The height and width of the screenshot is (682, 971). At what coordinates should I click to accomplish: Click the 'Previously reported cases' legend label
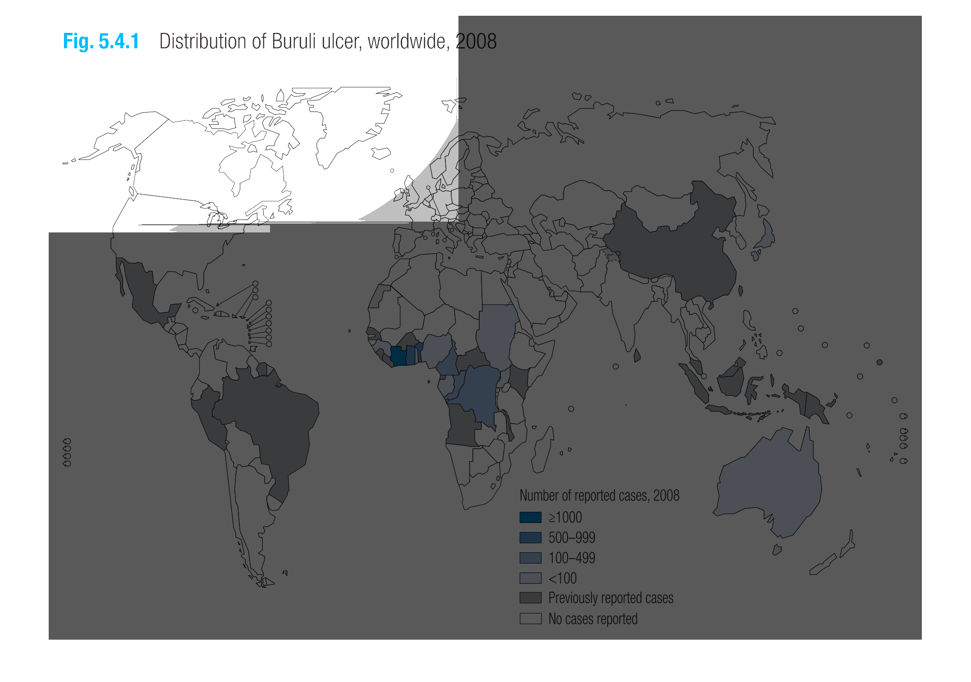tap(610, 598)
